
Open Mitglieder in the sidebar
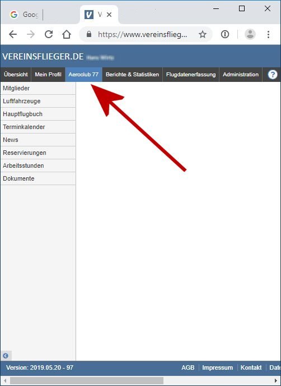point(38,88)
